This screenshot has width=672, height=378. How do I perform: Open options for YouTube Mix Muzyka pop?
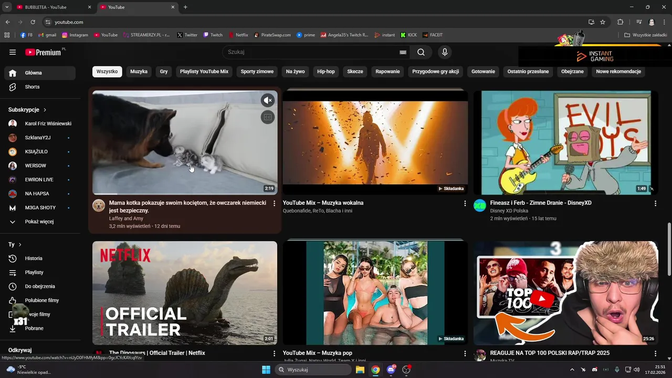click(x=465, y=353)
